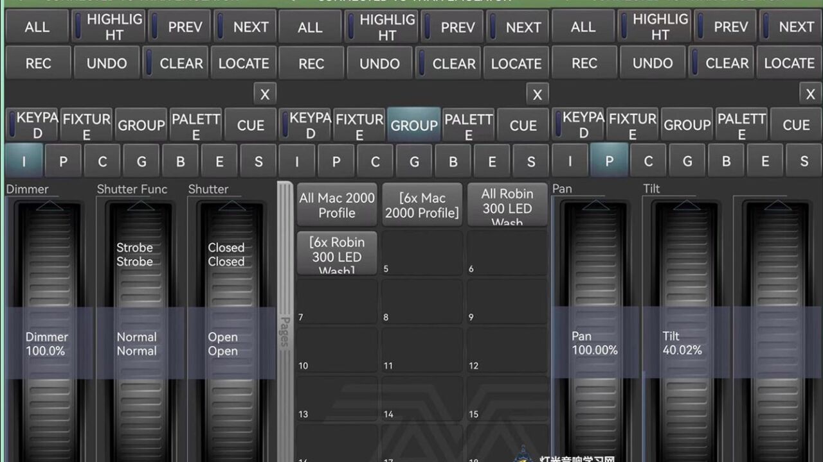The height and width of the screenshot is (462, 823).
Task: Choose the All Robin 300 LED Wash group
Action: coord(507,205)
